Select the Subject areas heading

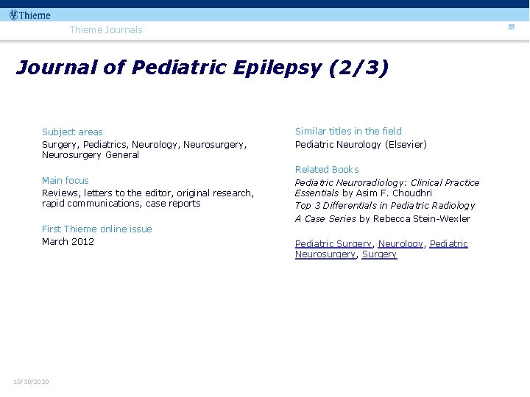72,132
